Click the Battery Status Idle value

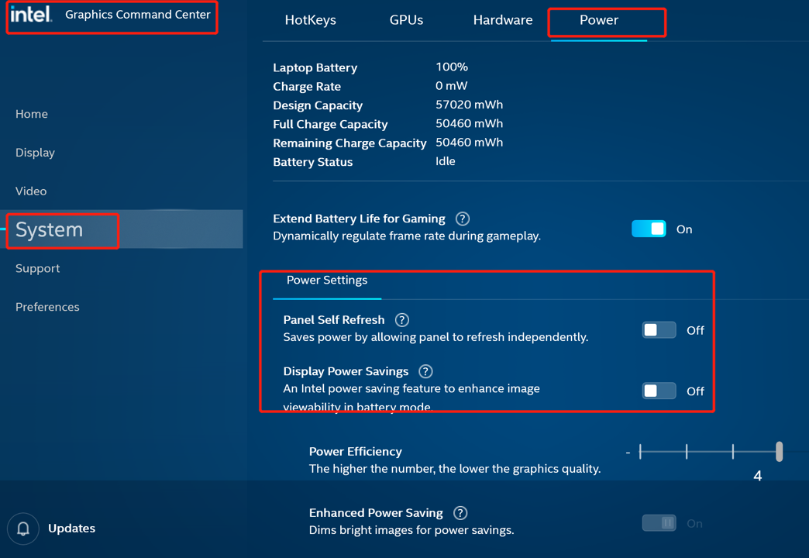pyautogui.click(x=446, y=161)
